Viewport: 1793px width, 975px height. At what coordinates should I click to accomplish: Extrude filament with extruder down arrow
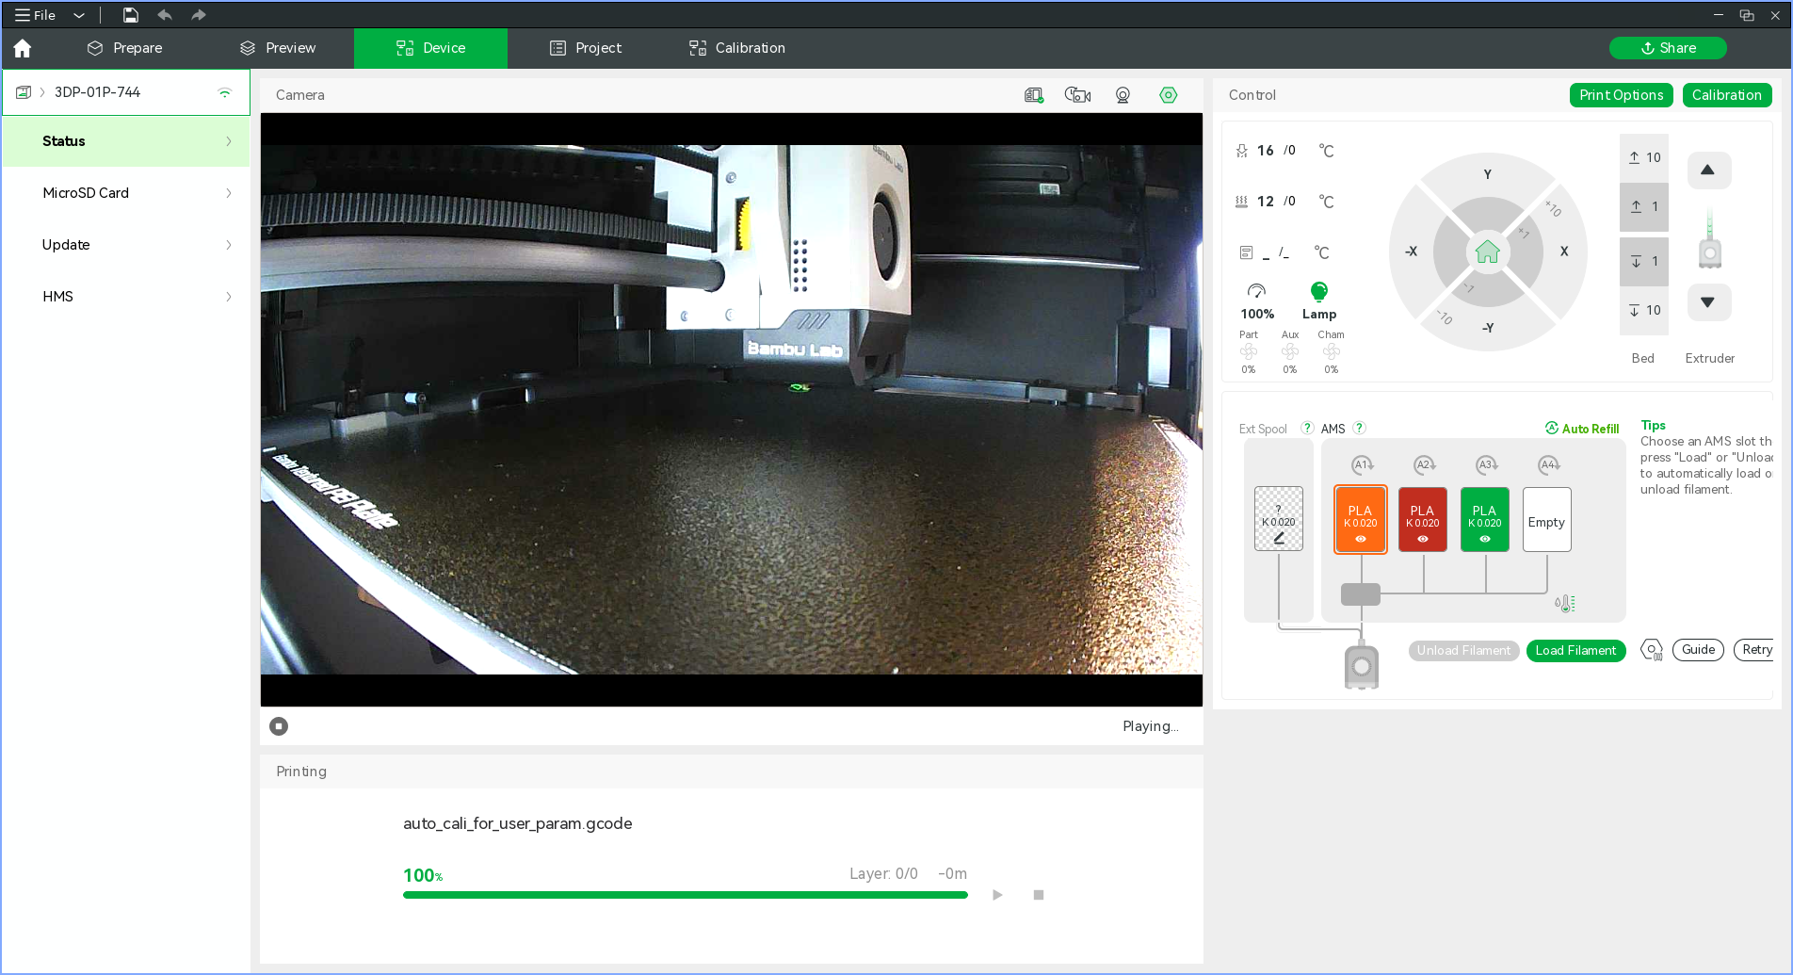(x=1708, y=302)
